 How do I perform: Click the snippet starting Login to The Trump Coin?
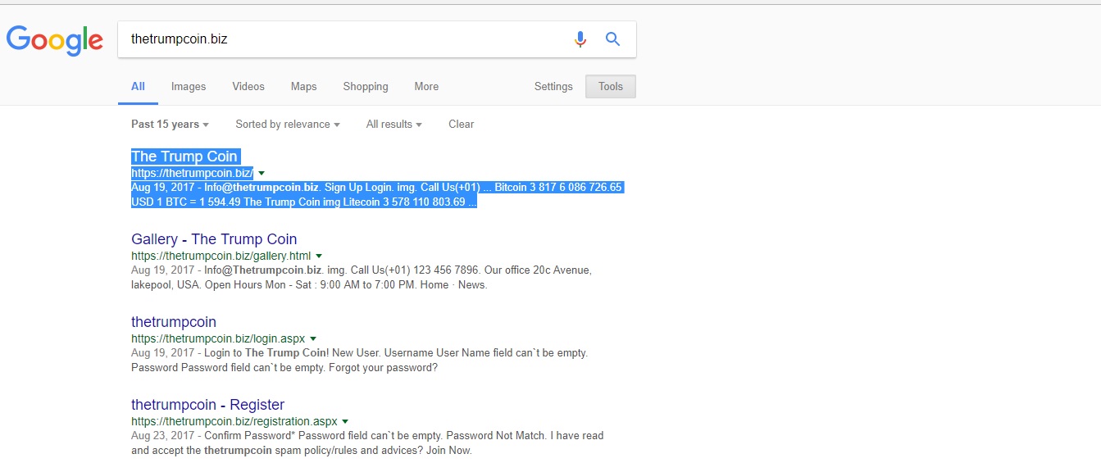(360, 360)
